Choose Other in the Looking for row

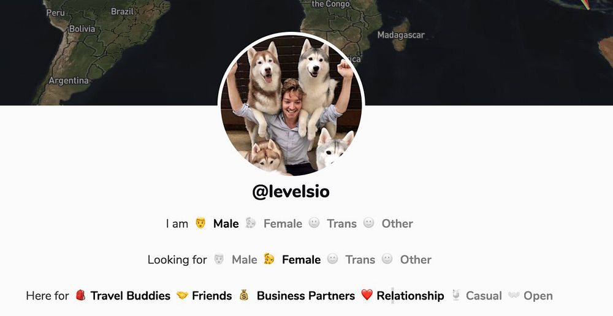[416, 260]
